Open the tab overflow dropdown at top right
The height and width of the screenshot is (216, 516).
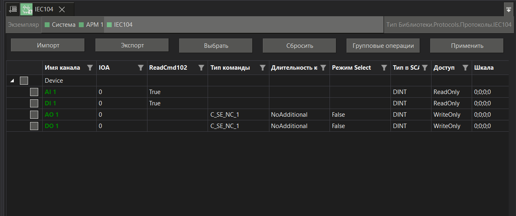pos(508,9)
